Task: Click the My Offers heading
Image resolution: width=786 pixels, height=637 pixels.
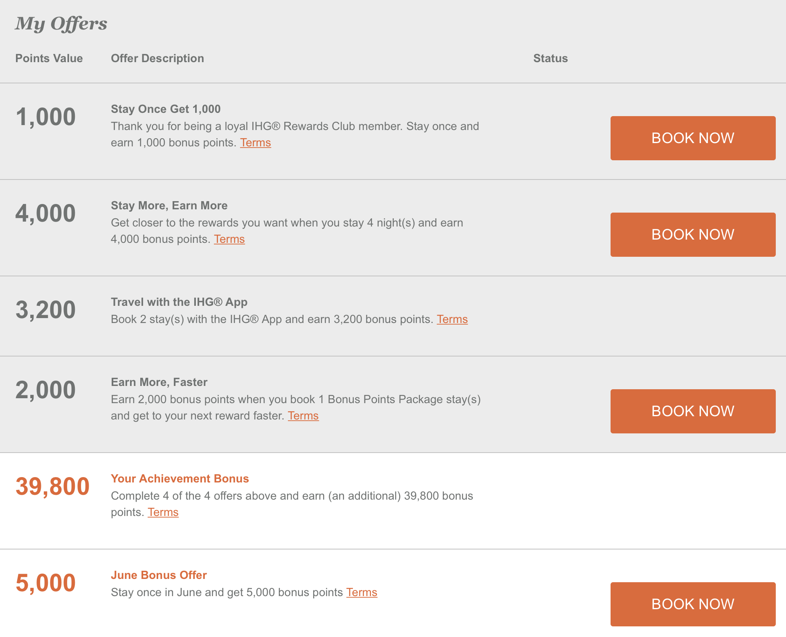Action: (61, 23)
